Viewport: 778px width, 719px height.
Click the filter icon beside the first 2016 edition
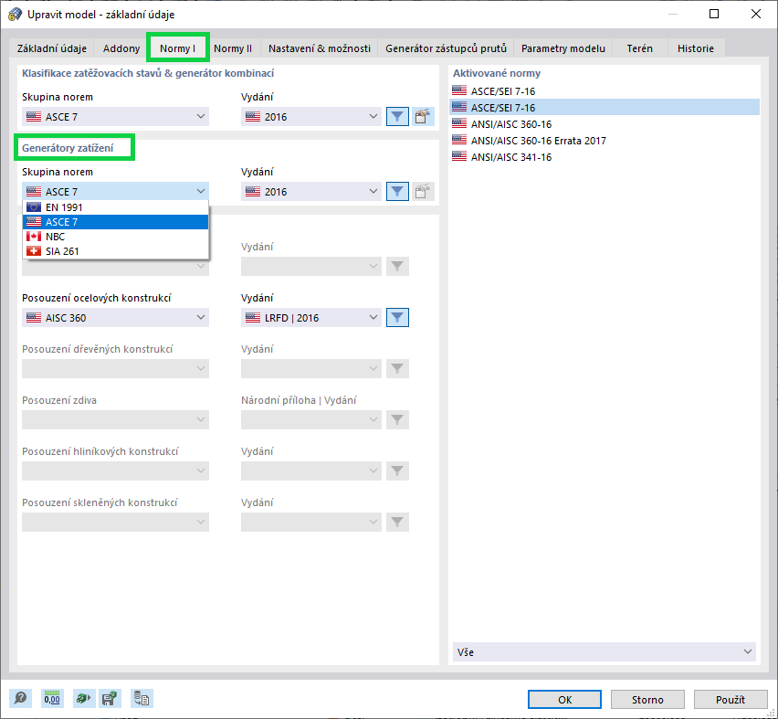click(397, 117)
